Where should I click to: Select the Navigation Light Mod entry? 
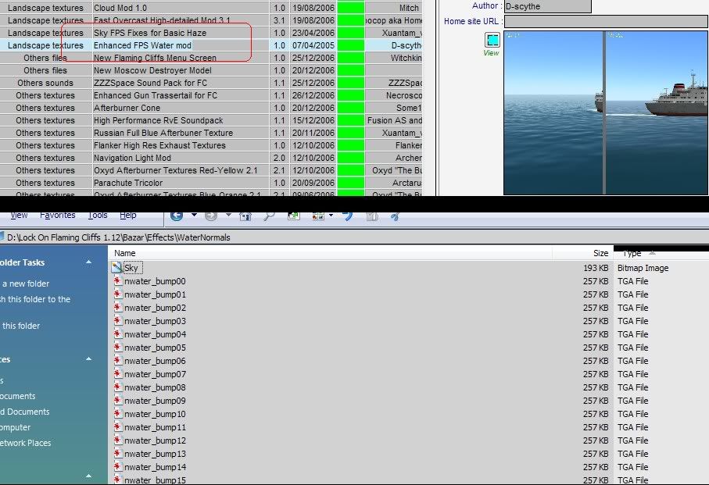click(132, 158)
